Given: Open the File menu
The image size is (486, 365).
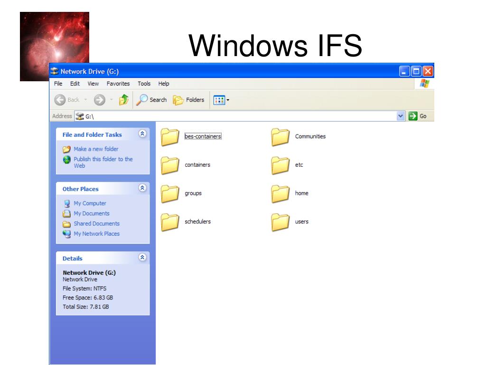Looking at the screenshot, I should (58, 84).
